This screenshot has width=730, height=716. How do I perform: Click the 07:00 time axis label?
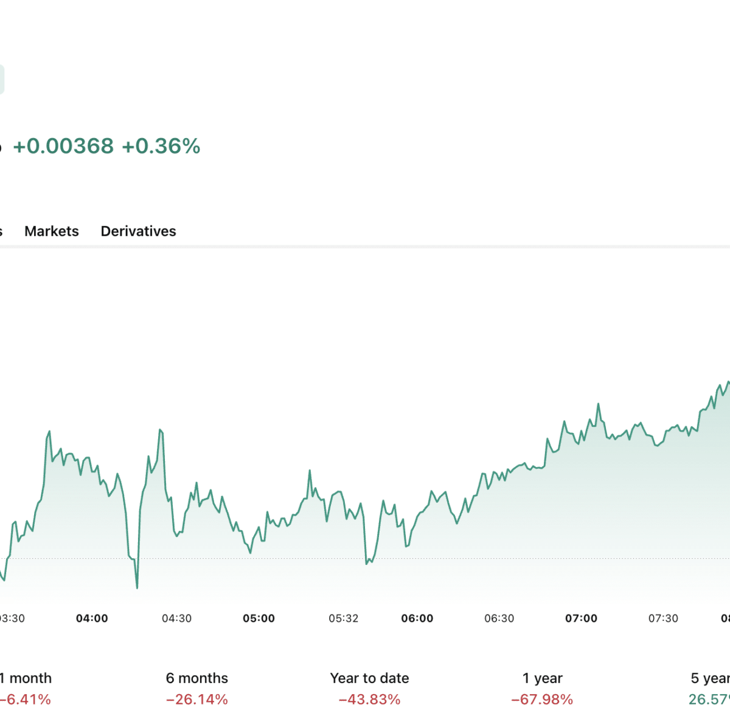point(581,619)
